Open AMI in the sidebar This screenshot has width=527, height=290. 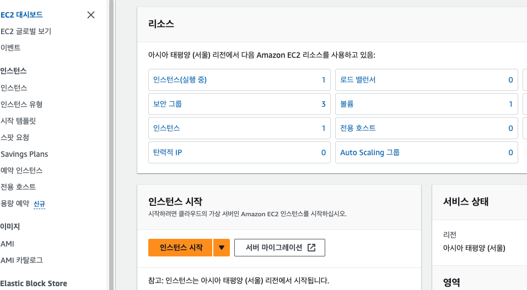pyautogui.click(x=7, y=244)
